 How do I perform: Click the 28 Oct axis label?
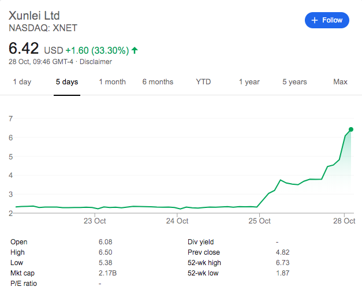344,221
